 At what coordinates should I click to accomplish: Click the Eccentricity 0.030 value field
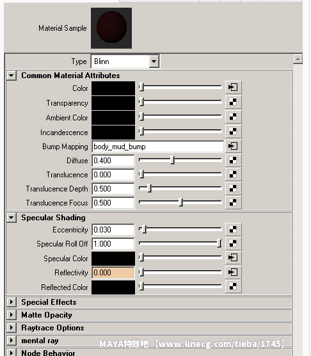113,230
